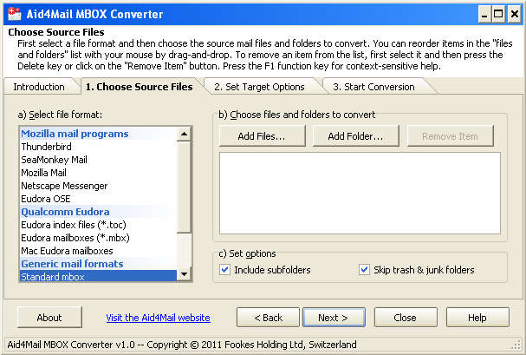Click the format list scroll up arrow
The height and width of the screenshot is (355, 526).
184,134
